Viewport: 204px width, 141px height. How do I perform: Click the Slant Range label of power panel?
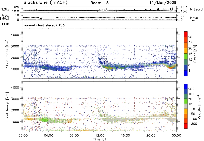click(x=7, y=54)
